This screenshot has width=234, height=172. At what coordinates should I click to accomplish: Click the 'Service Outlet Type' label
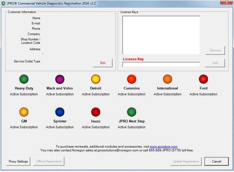pos(27,61)
